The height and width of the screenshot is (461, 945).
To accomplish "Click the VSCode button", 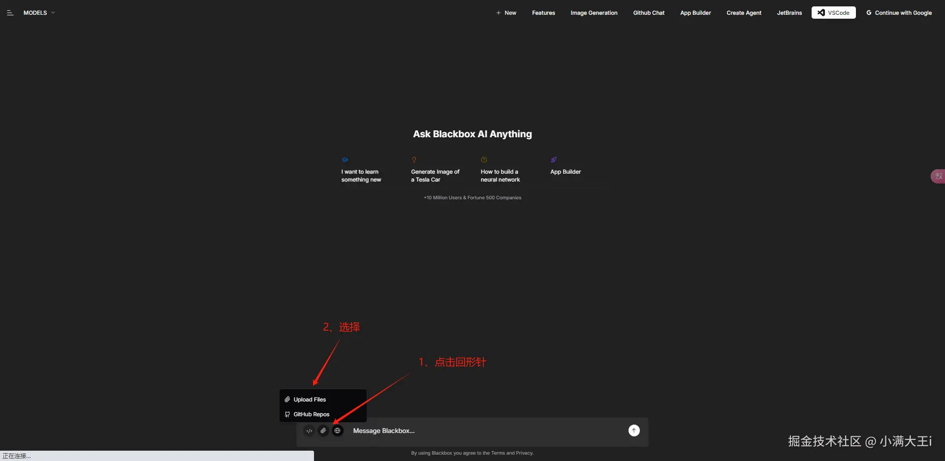I will pos(833,13).
